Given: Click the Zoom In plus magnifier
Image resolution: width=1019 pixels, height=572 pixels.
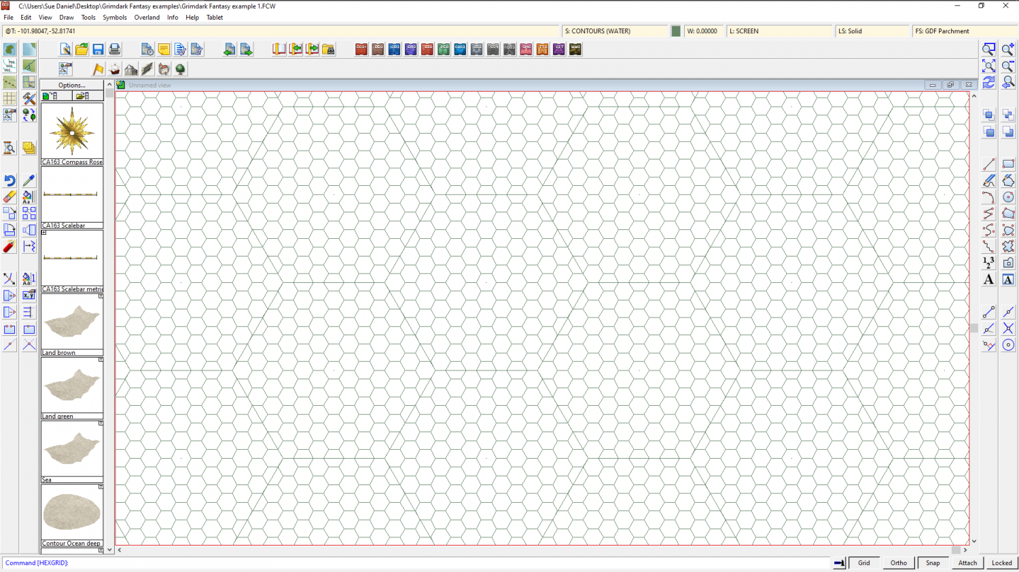Looking at the screenshot, I should pyautogui.click(x=1008, y=50).
